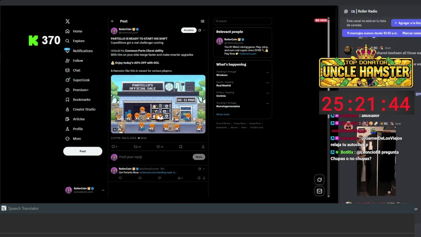Bookmark the Get Partello Now reply
This screenshot has width=421, height=237.
(199, 178)
